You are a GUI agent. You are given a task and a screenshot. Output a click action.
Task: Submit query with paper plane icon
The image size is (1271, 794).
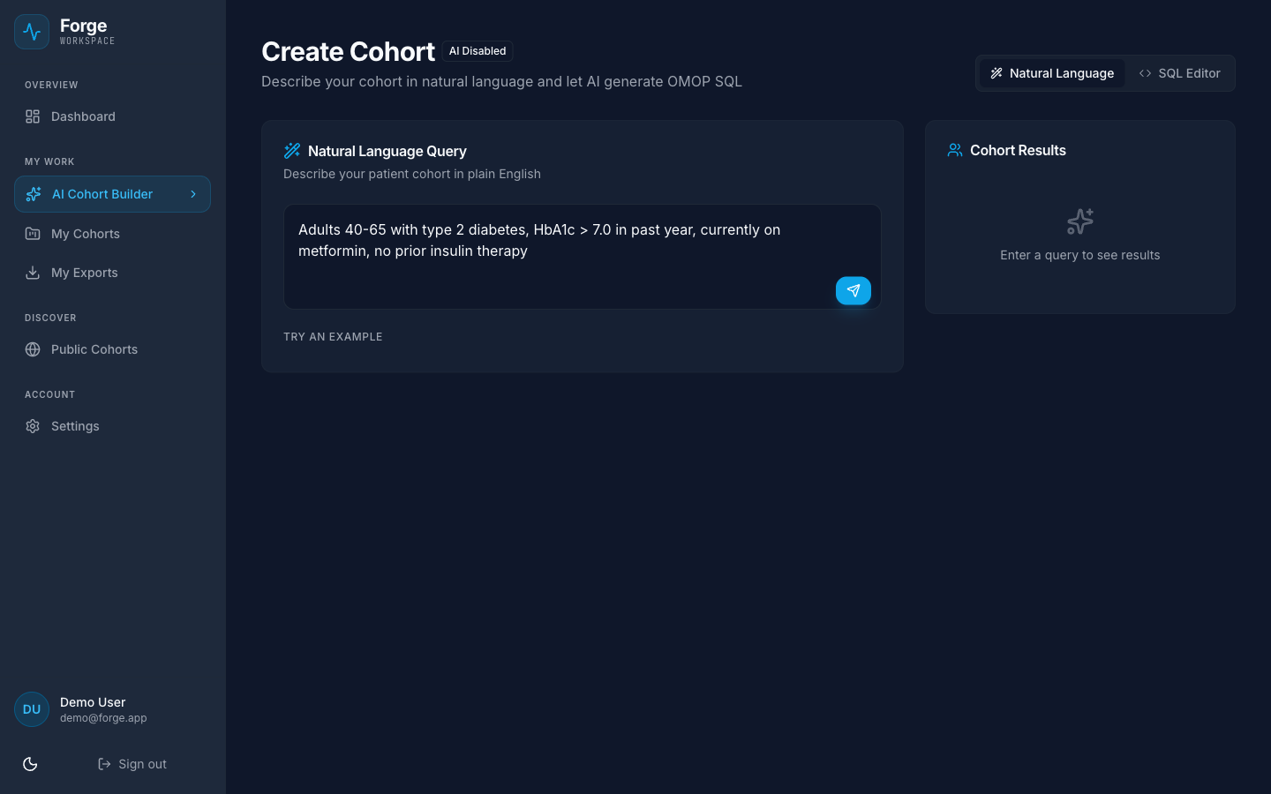(x=853, y=290)
